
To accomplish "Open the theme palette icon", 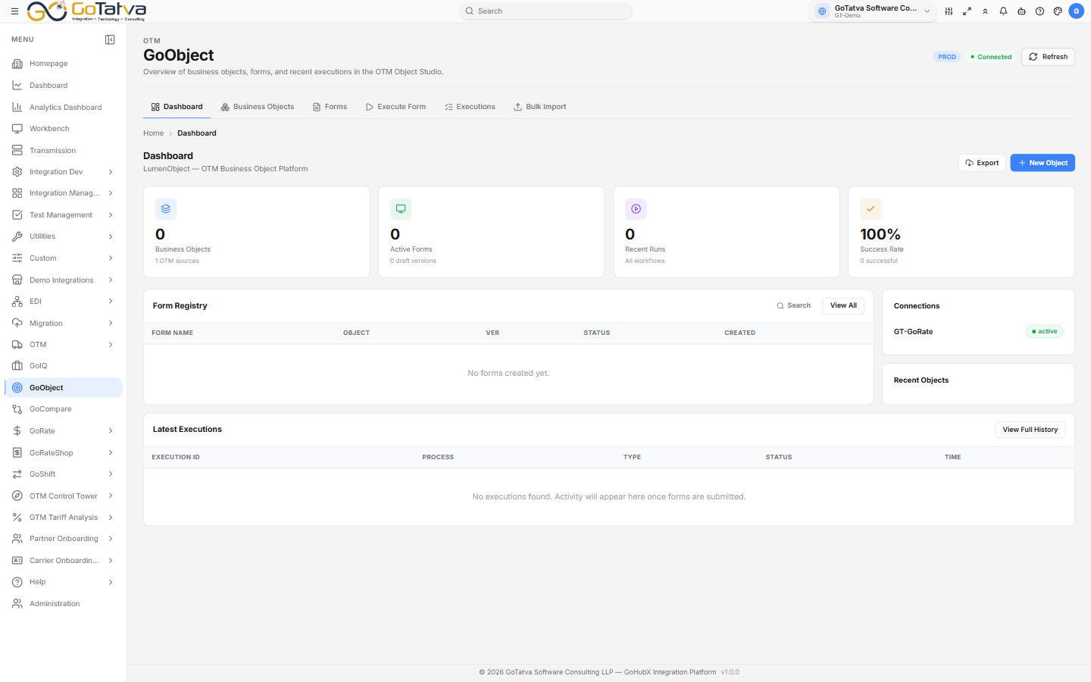I will click(1058, 11).
